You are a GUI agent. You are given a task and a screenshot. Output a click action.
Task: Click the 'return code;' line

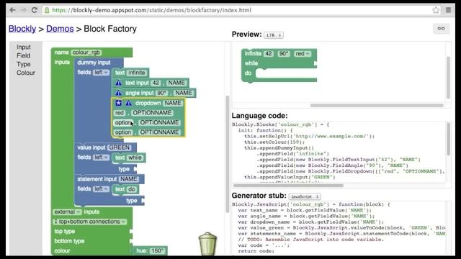(256, 251)
